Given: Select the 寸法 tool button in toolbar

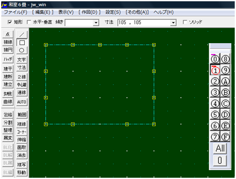Looking at the screenshot, I should tap(22, 68).
